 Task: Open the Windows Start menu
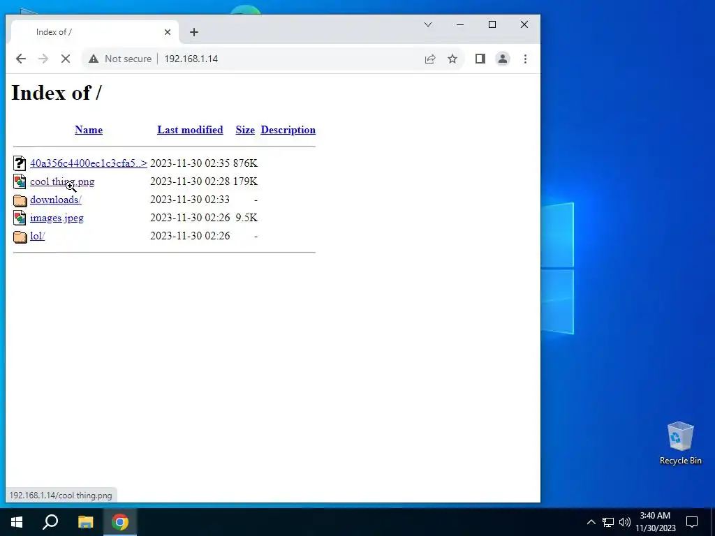coord(17,522)
